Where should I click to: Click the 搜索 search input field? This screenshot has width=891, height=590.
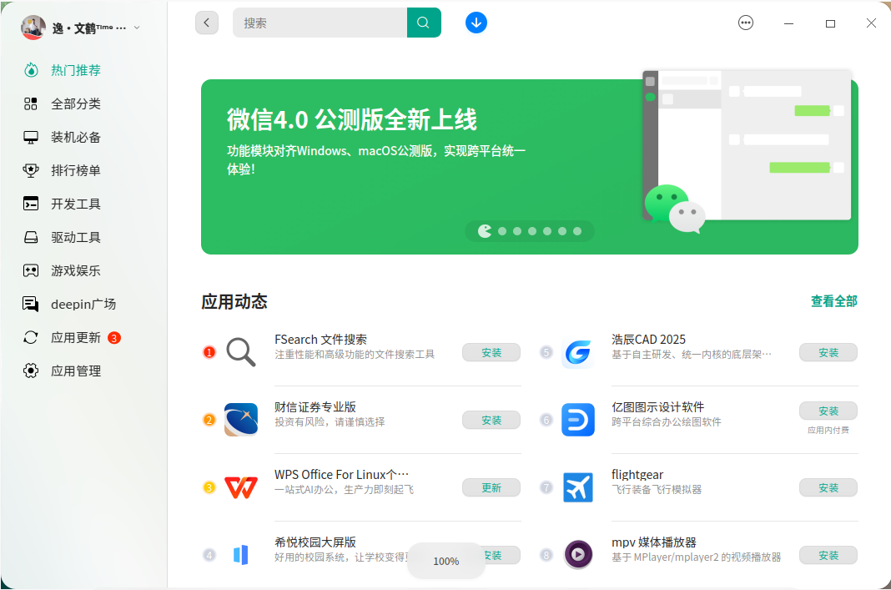point(320,23)
